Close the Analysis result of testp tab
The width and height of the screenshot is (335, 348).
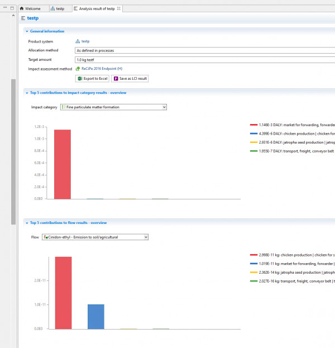click(x=119, y=8)
